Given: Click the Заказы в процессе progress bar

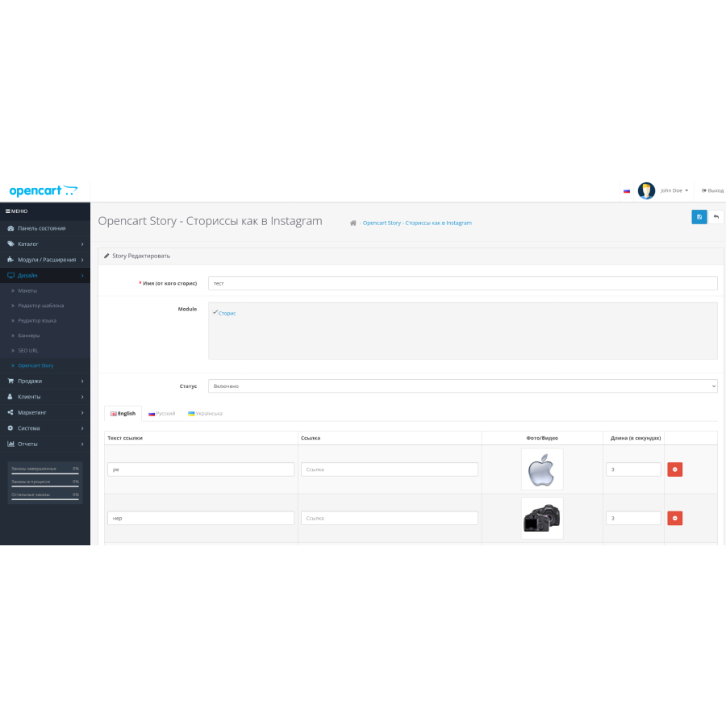Looking at the screenshot, I should click(x=45, y=486).
